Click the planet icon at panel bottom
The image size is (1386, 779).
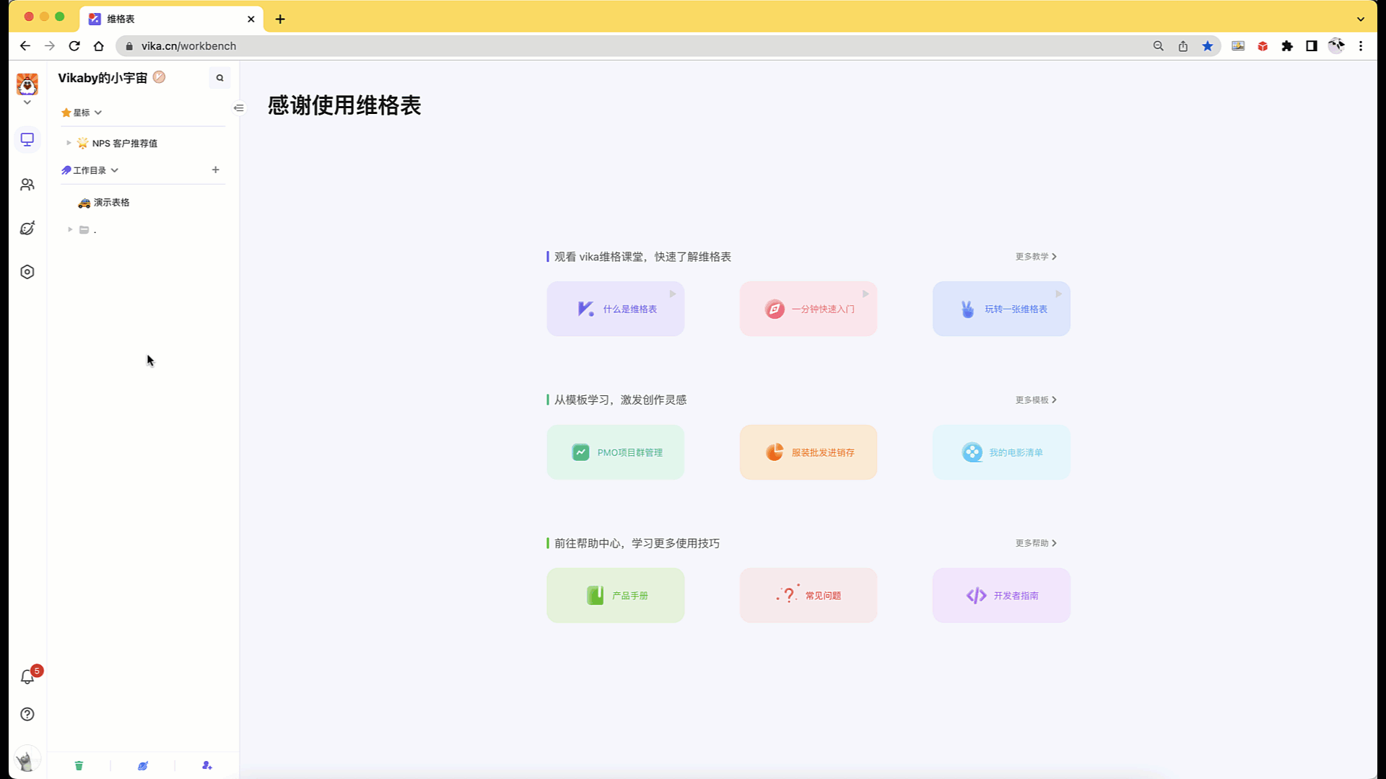pos(143,765)
